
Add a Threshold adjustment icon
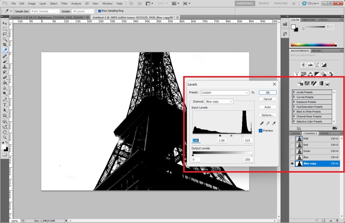tap(314, 83)
